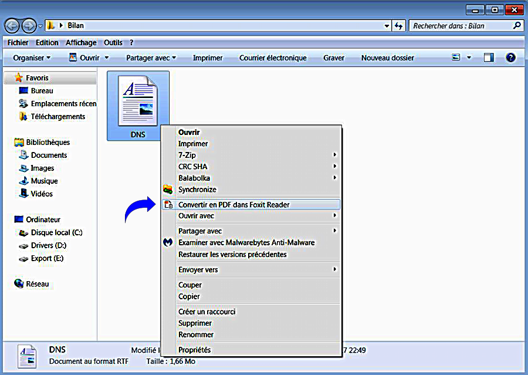Click the refresh button next to address bar
Screen dimensions: 528x375
399,26
